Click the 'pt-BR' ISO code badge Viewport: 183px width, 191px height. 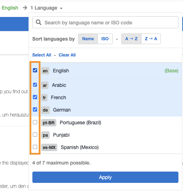point(49,123)
